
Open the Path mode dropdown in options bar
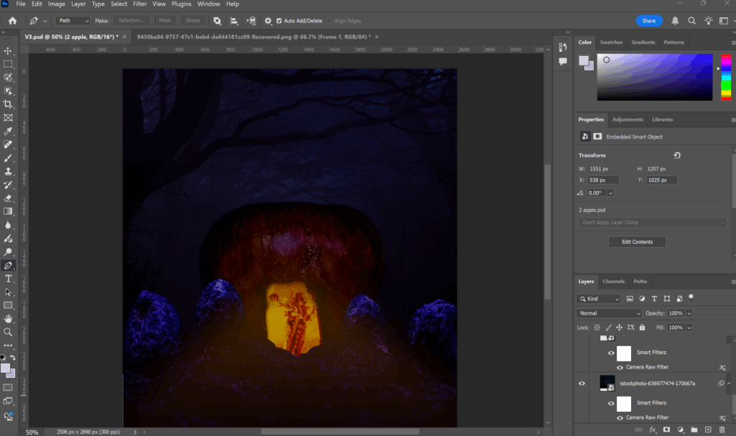pyautogui.click(x=73, y=21)
